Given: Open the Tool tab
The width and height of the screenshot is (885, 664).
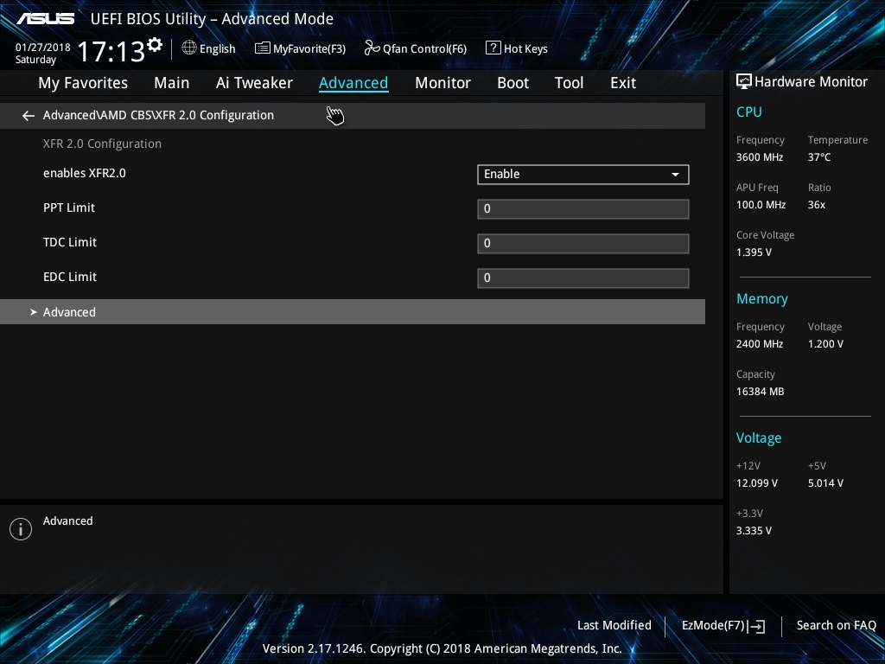Looking at the screenshot, I should [x=569, y=83].
